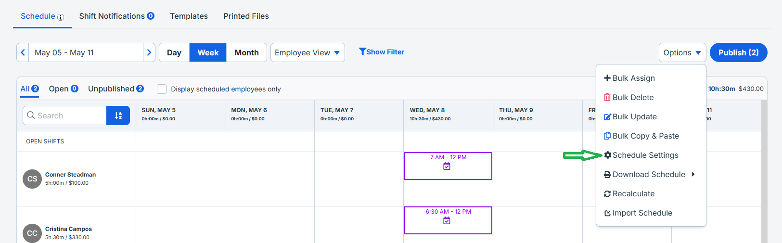The width and height of the screenshot is (782, 243).
Task: Click the funnel filter icon
Action: [x=362, y=51]
